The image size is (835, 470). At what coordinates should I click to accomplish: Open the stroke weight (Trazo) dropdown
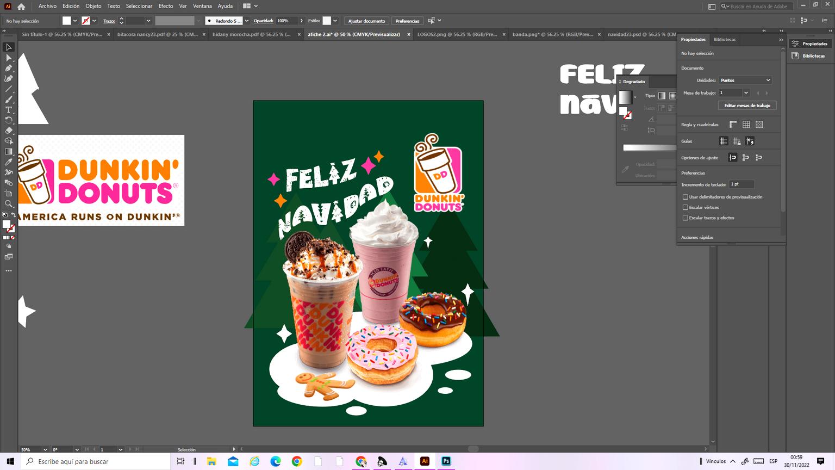pos(148,21)
